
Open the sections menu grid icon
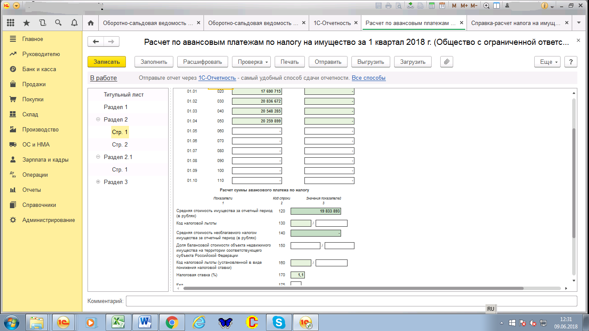11,23
